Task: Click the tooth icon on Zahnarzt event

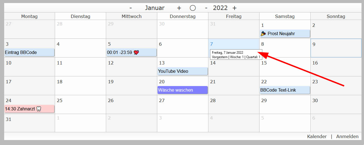Action: [39, 109]
